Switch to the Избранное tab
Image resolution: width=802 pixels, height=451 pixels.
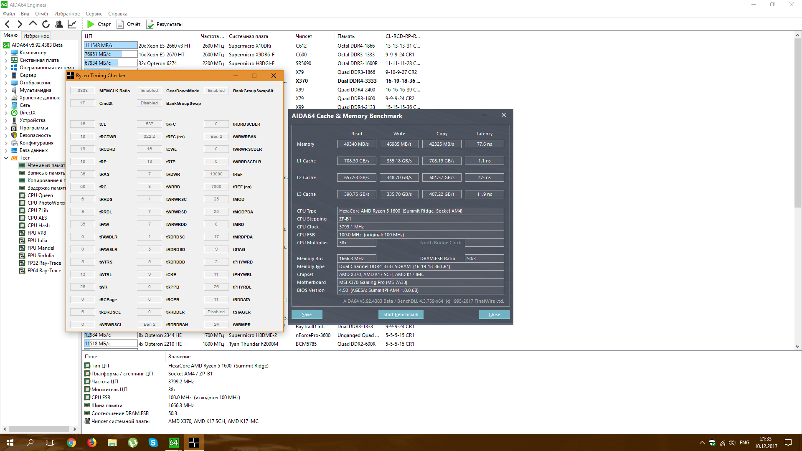(x=36, y=36)
